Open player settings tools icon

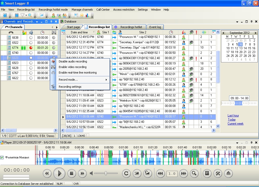pos(218,173)
